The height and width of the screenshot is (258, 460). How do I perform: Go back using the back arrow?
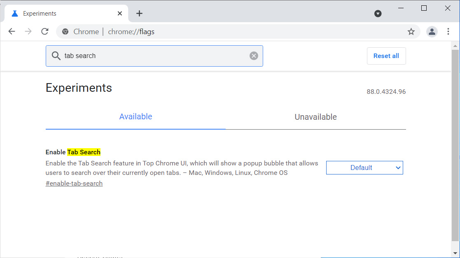12,31
